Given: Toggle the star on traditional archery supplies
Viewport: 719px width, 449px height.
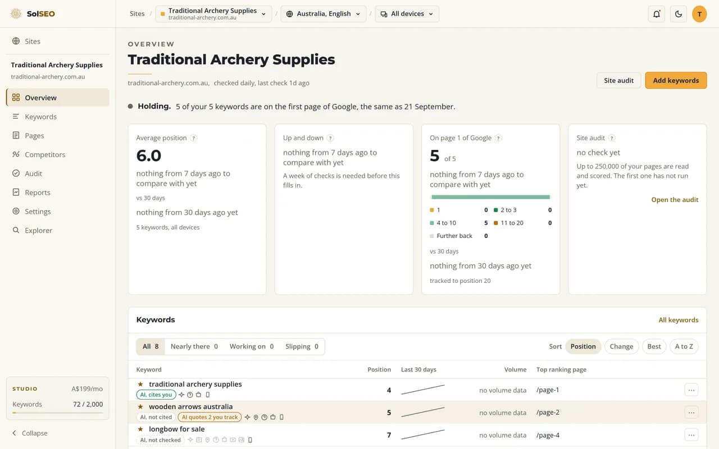Looking at the screenshot, I should coord(140,384).
